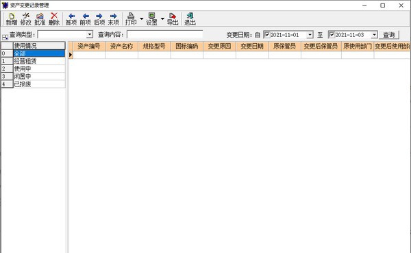Click row number 3 in usage list

[x=7, y=76]
